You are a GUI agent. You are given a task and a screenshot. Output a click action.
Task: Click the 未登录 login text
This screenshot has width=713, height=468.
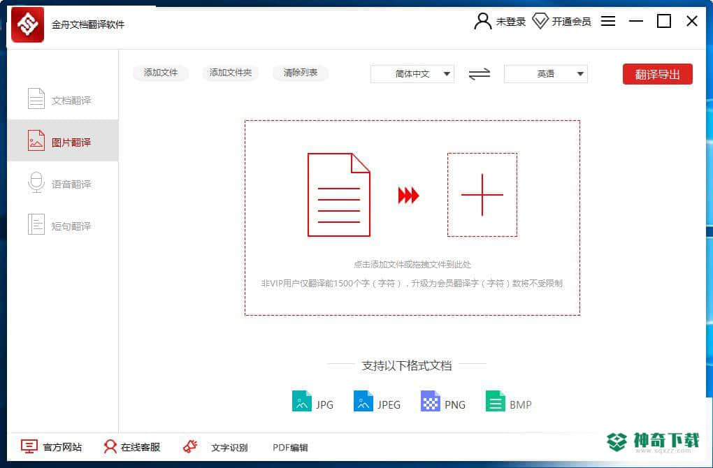511,22
